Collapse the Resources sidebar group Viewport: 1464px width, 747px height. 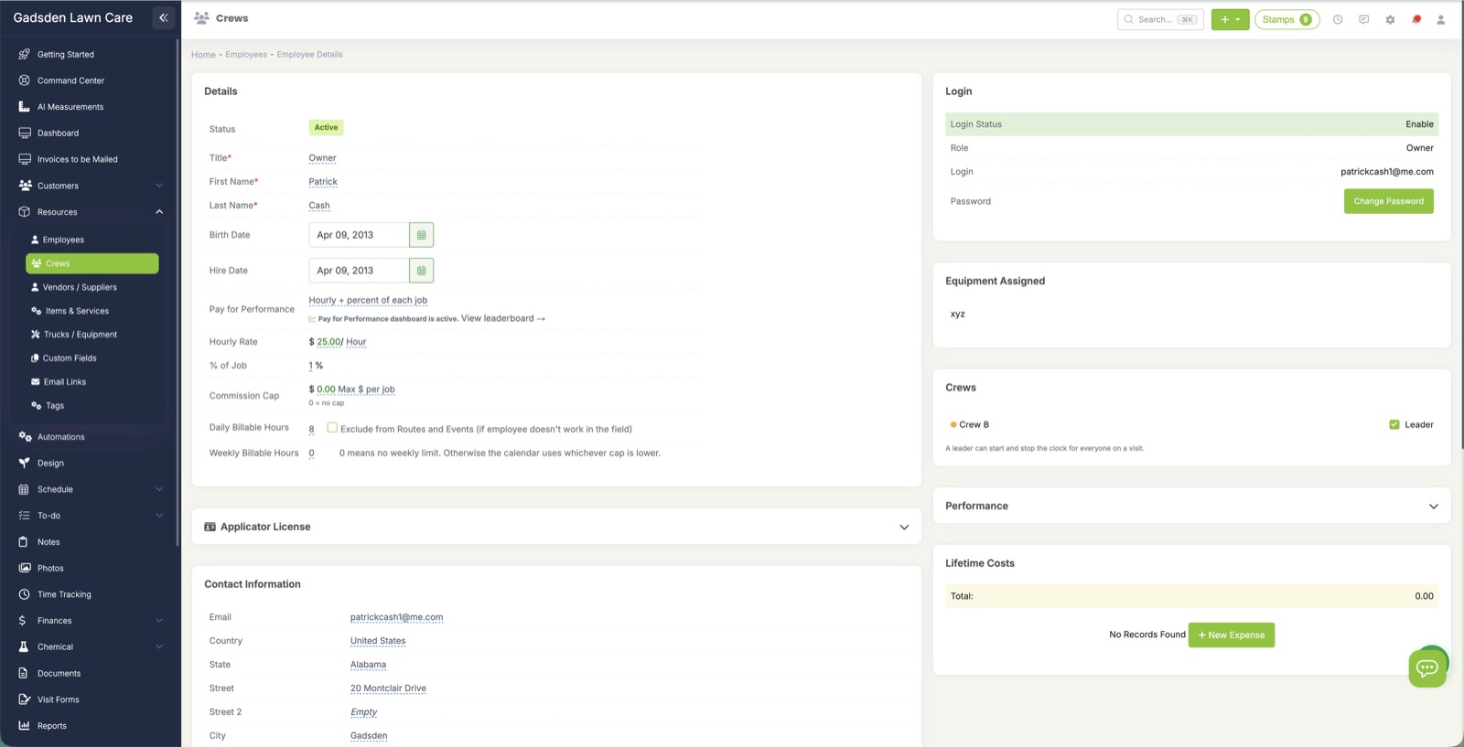click(x=159, y=212)
